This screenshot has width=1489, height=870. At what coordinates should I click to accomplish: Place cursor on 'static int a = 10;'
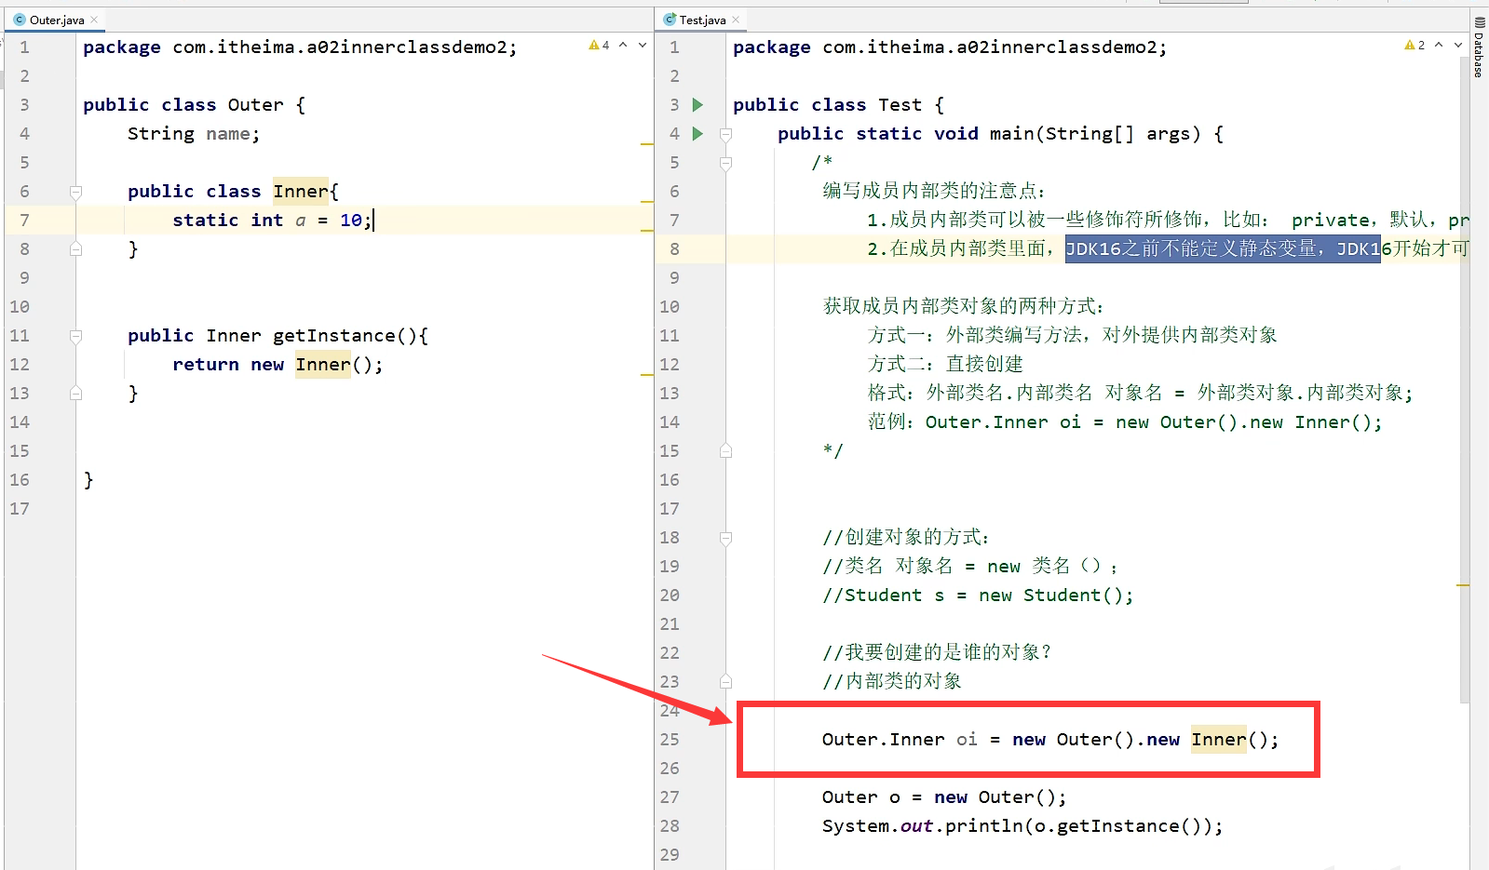click(272, 221)
